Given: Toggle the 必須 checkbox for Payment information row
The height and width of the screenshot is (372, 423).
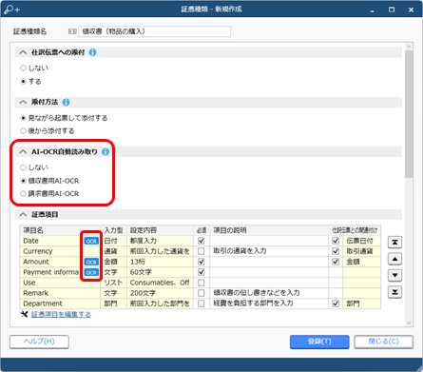Looking at the screenshot, I should pyautogui.click(x=201, y=272).
